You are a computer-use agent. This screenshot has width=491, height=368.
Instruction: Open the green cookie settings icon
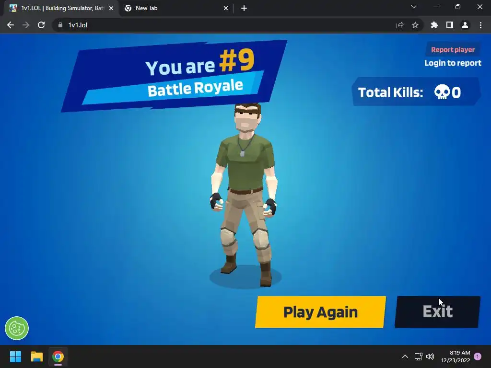coord(17,328)
